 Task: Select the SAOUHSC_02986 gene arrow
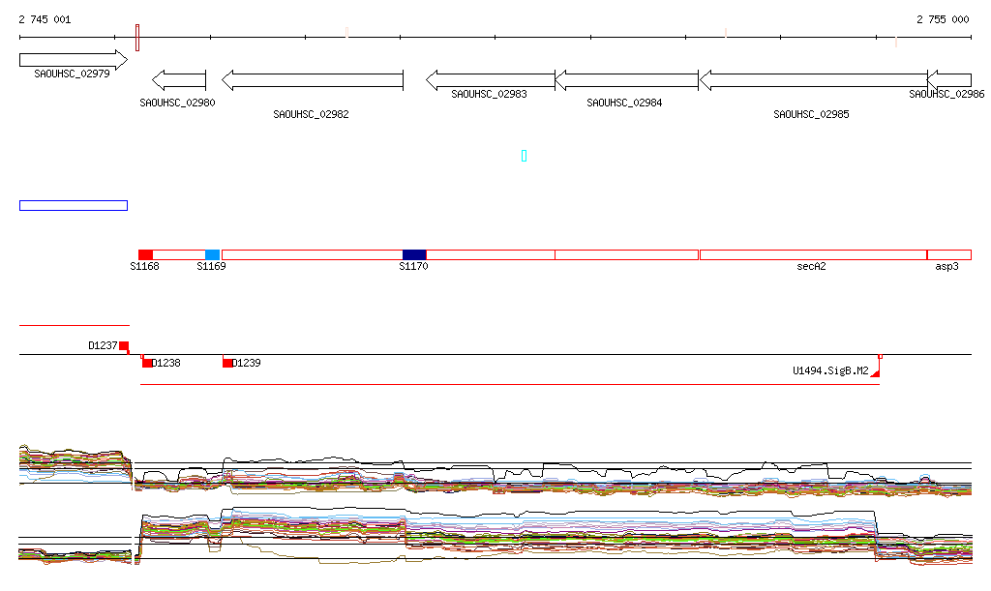click(949, 80)
